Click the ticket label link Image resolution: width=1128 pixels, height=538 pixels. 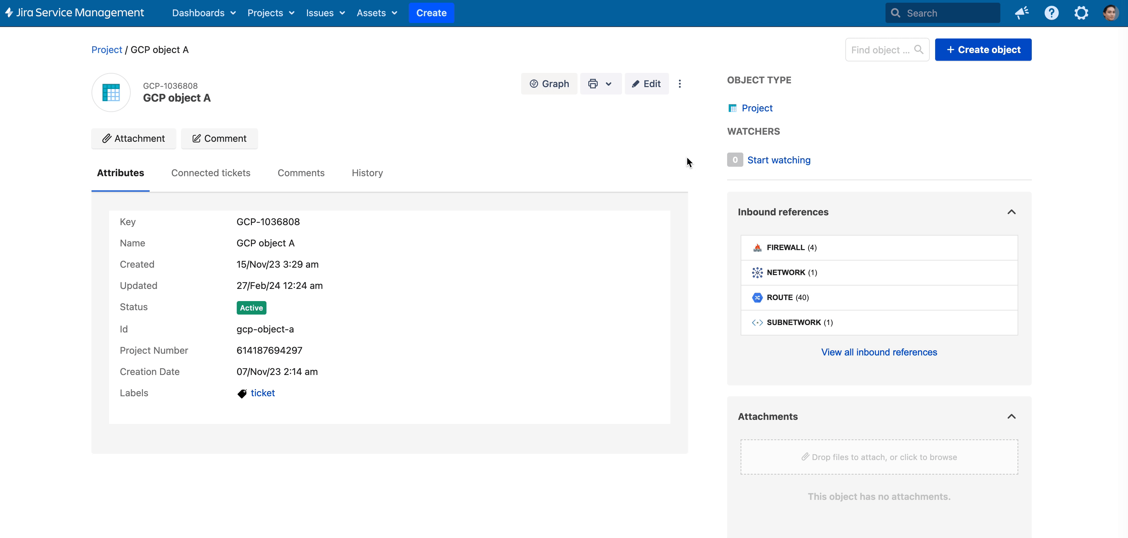coord(263,393)
